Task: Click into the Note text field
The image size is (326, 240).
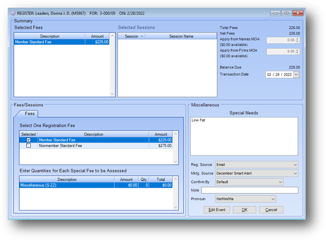Action: [x=250, y=190]
